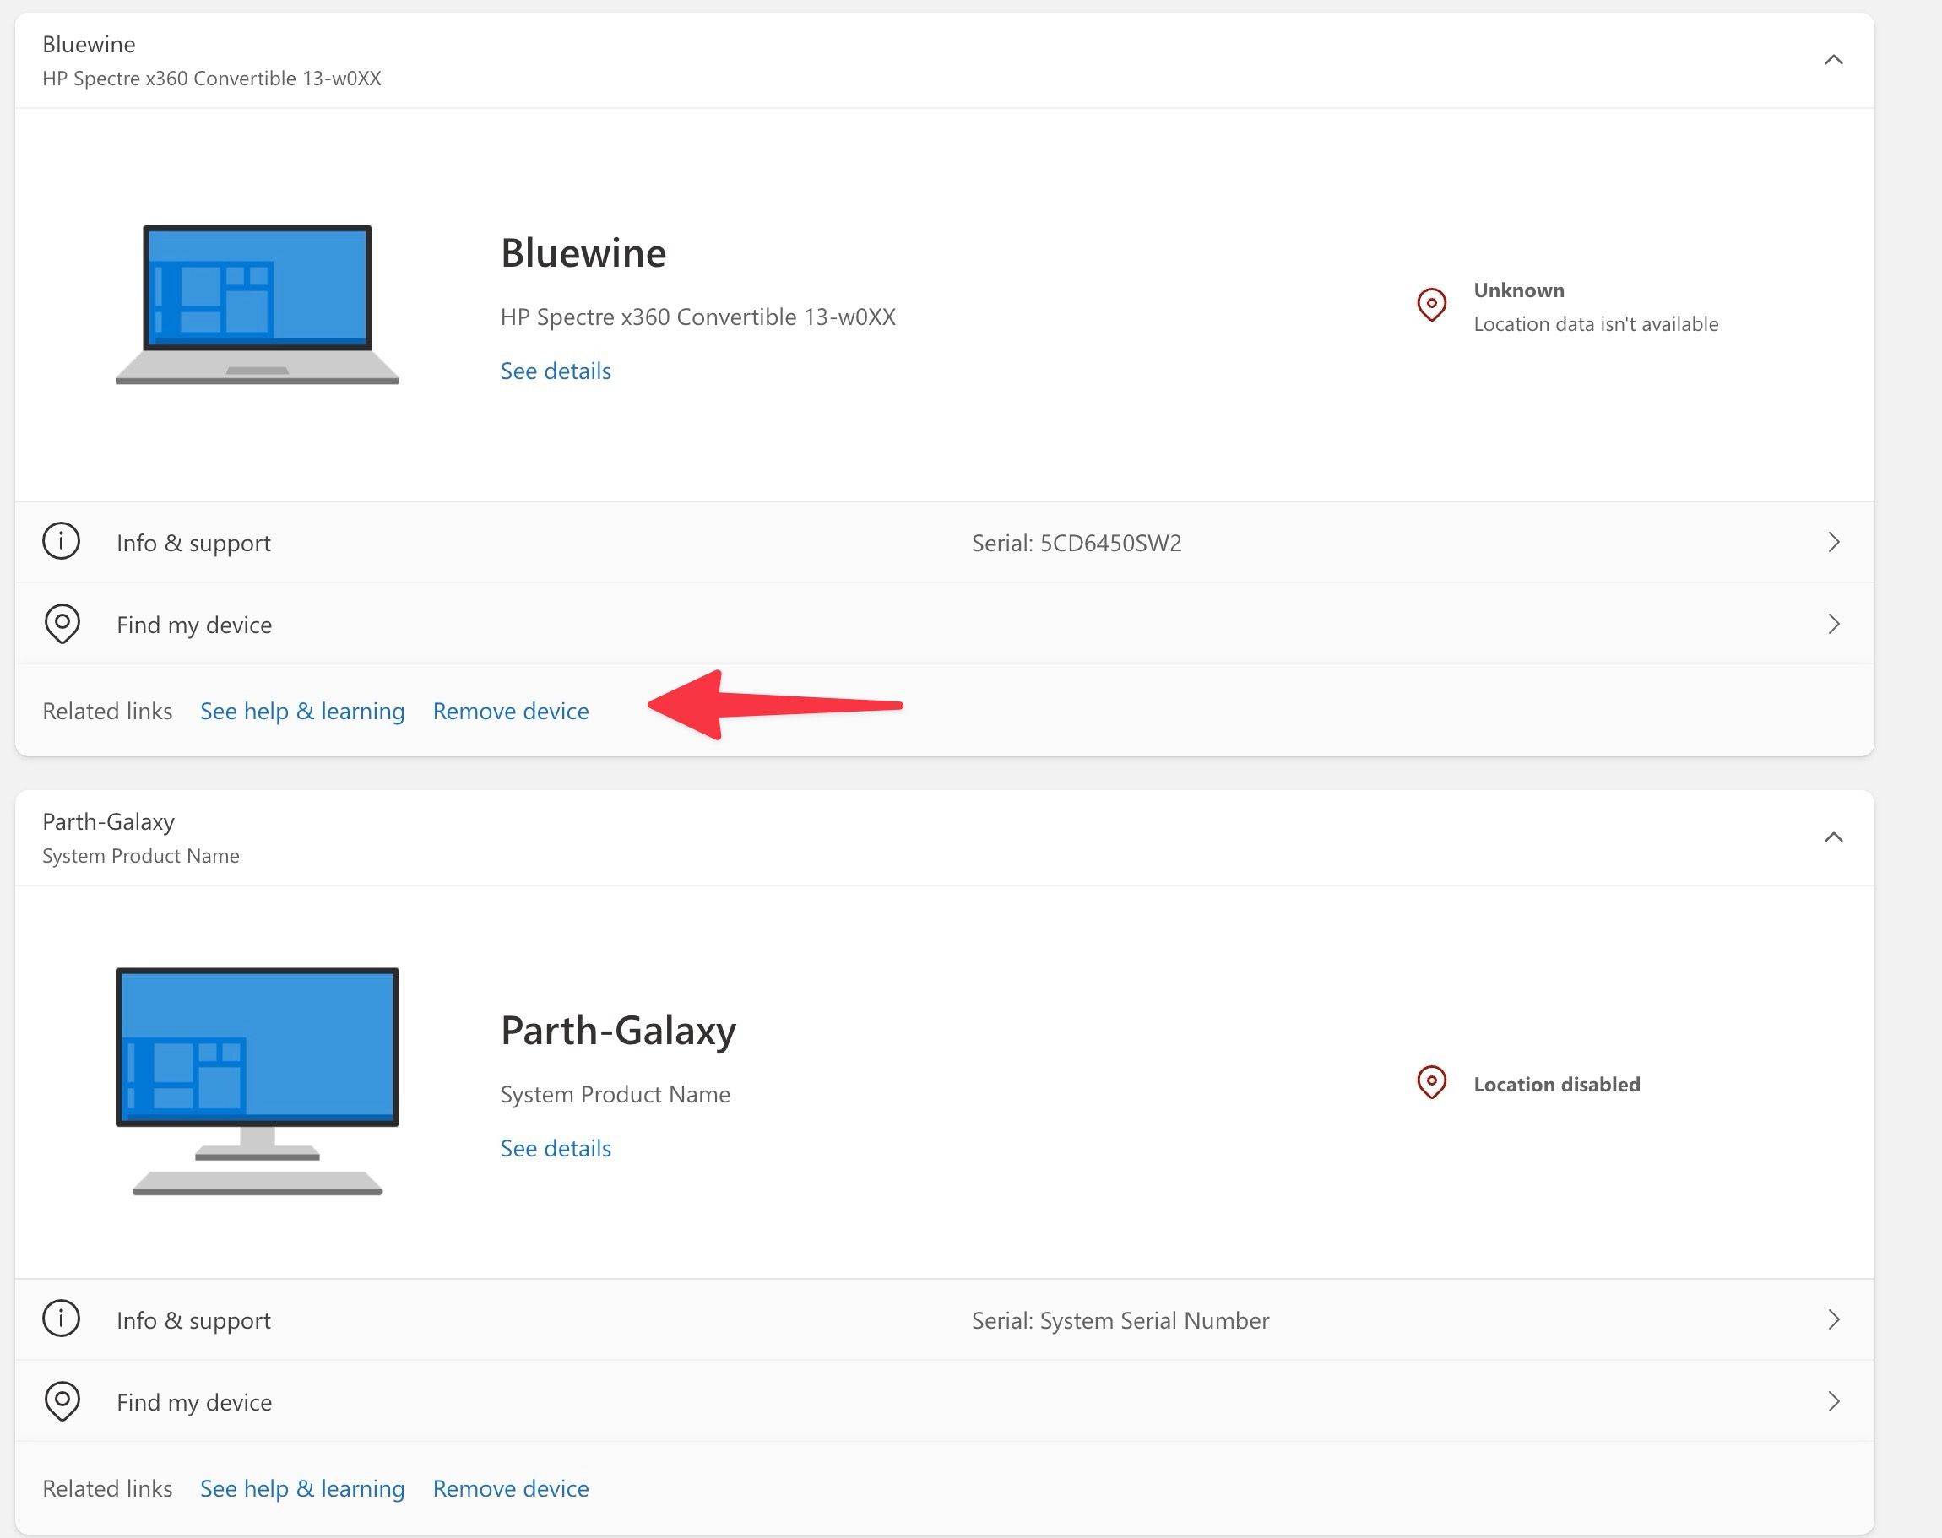Screen dimensions: 1942x1538
Task: Click the location pin icon in Bluewine's Find my device row
Action: click(x=62, y=624)
